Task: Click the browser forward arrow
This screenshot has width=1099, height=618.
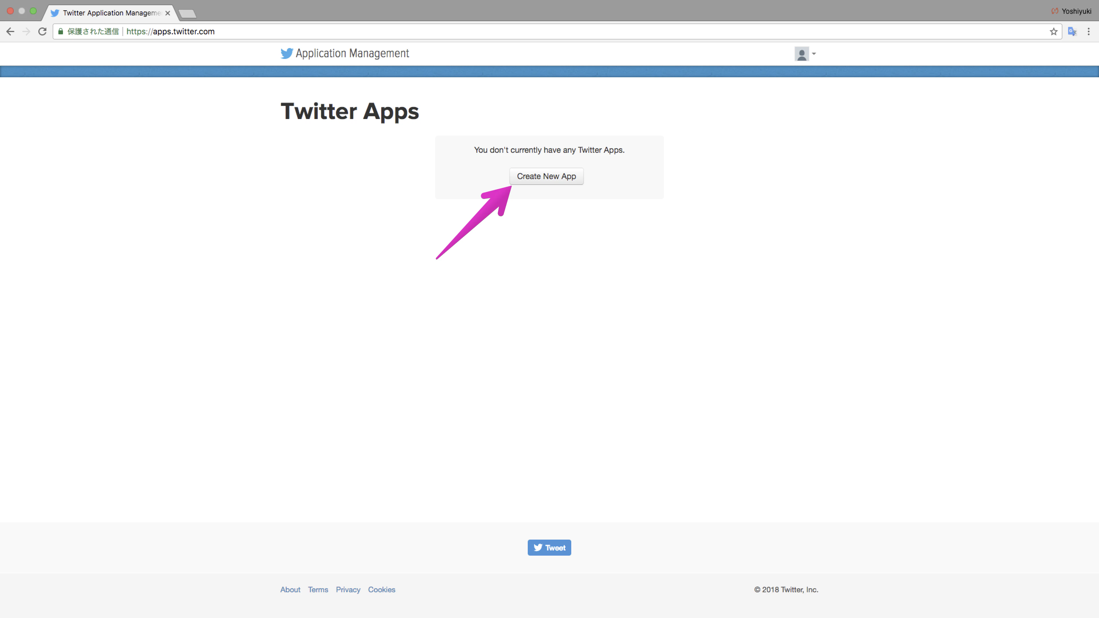Action: point(26,31)
